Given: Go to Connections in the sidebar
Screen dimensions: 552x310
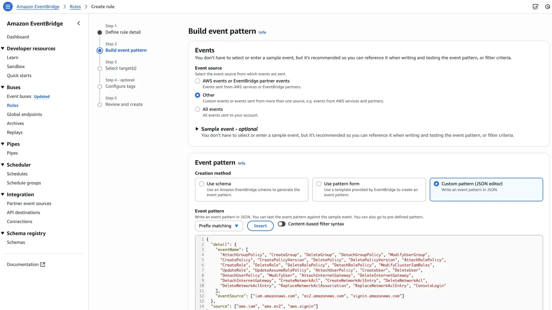Looking at the screenshot, I should click(19, 222).
